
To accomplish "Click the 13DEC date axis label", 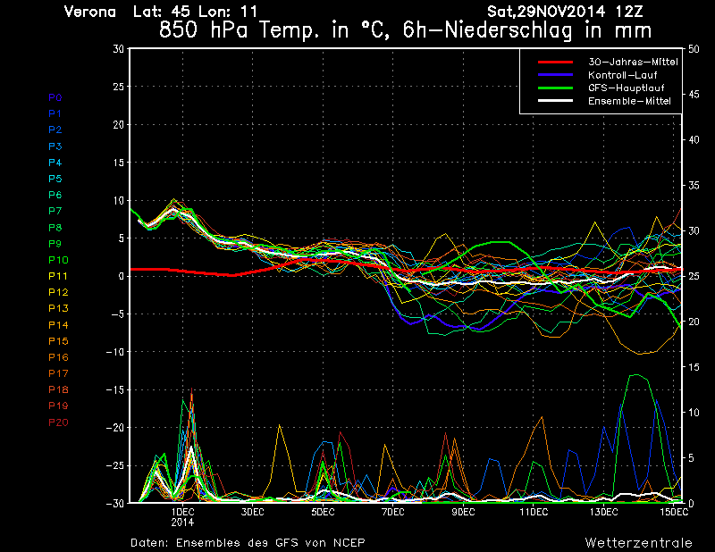I will coord(603,512).
